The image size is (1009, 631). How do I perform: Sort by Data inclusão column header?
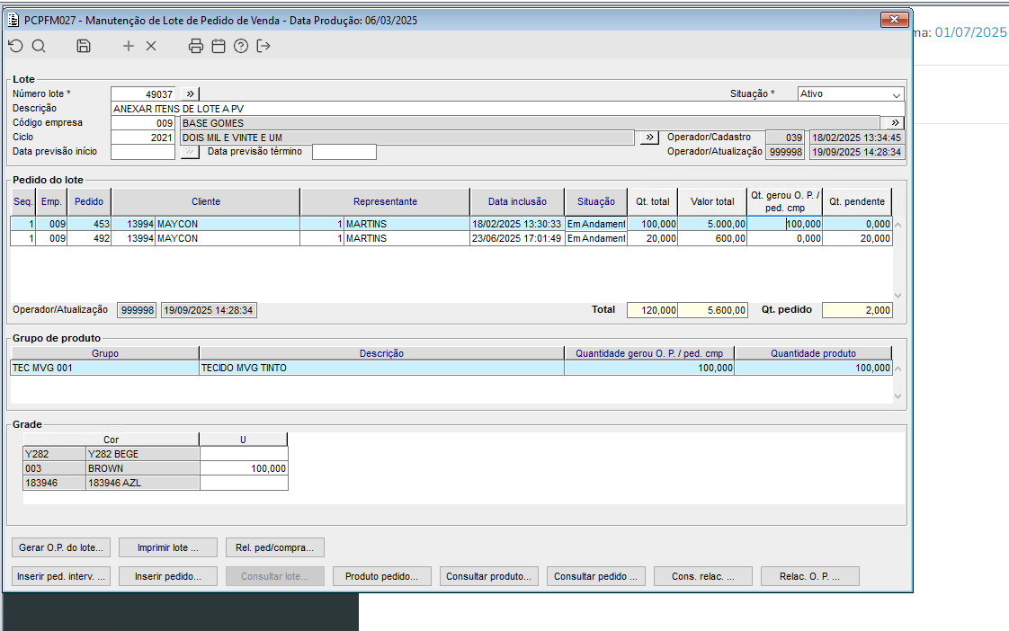(517, 201)
